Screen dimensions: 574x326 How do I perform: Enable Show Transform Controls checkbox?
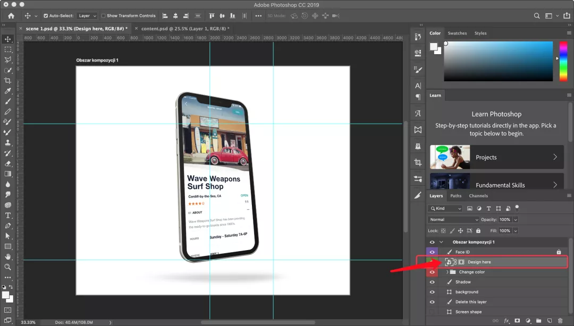(103, 16)
